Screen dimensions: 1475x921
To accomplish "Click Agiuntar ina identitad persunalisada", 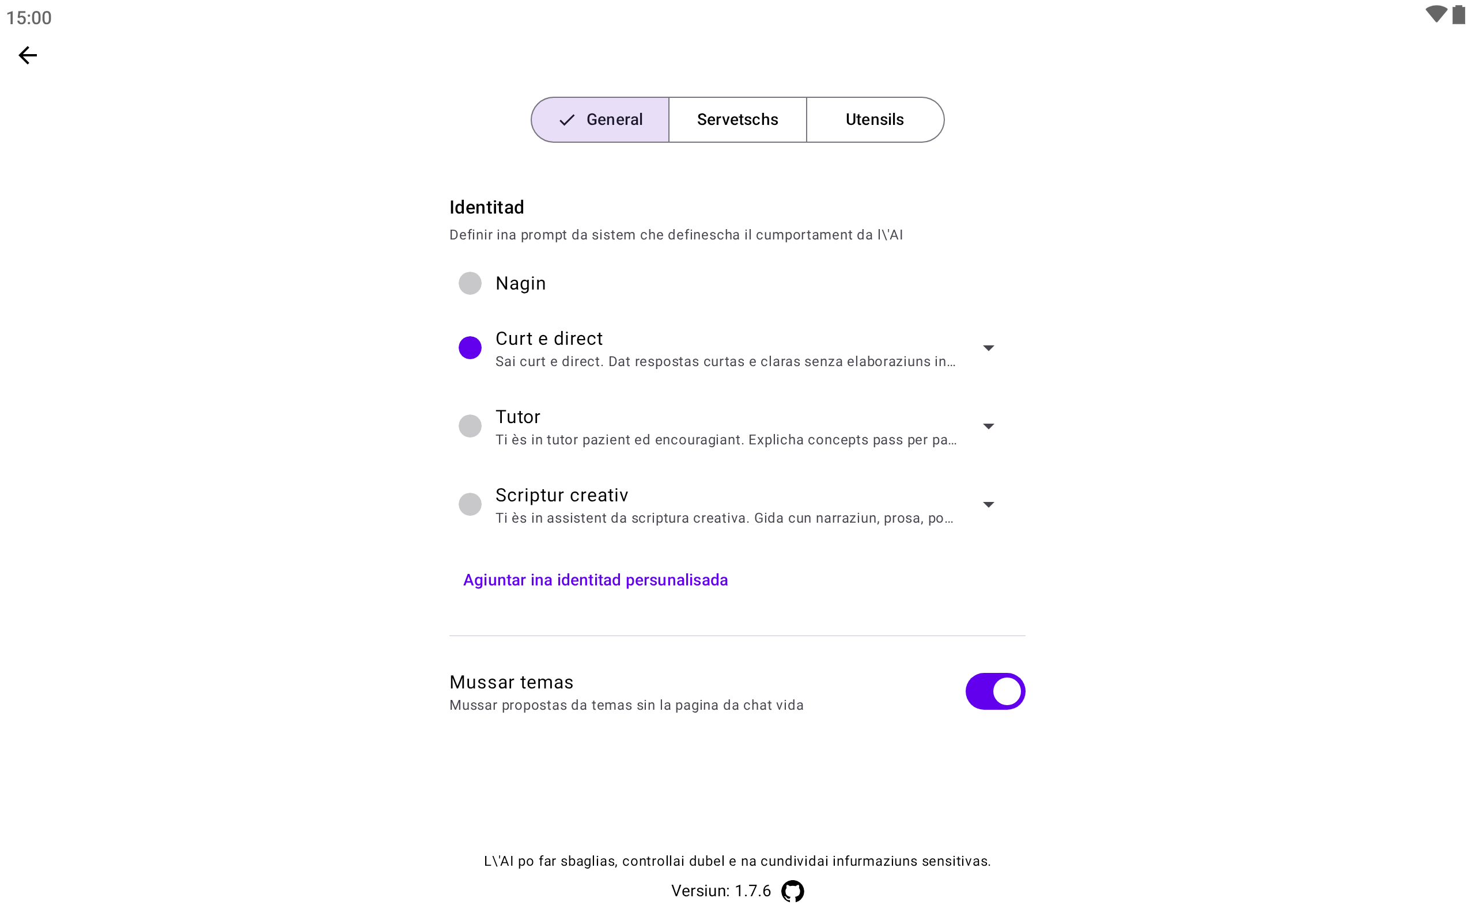I will [596, 580].
